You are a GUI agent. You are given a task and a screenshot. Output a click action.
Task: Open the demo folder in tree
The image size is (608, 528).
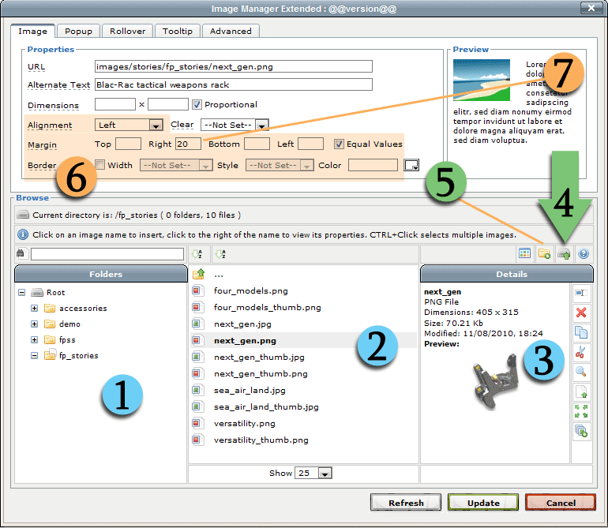coord(69,324)
